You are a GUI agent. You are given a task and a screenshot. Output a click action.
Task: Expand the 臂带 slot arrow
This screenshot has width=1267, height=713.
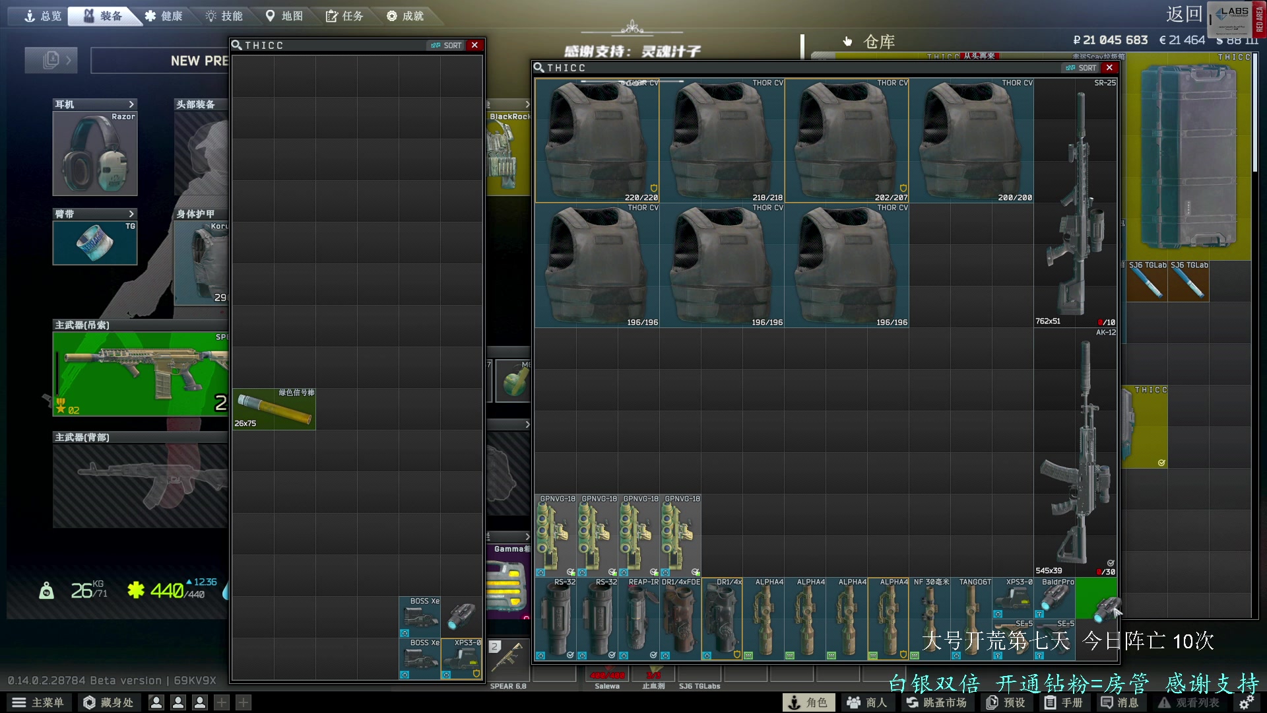[x=131, y=214]
